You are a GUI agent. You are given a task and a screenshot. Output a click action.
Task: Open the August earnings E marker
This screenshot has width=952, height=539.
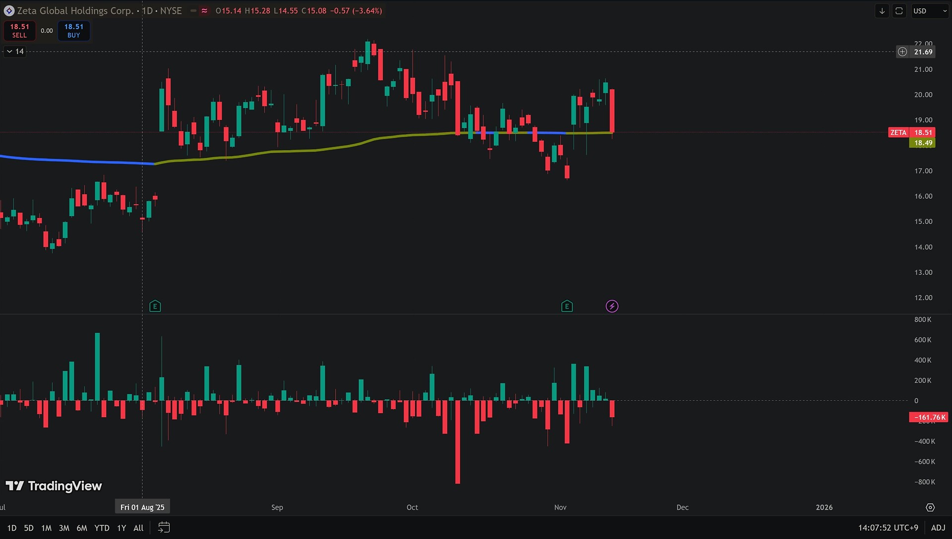(x=155, y=306)
